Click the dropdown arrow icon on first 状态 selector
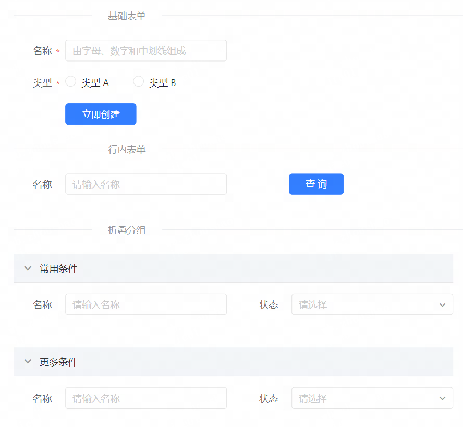 pyautogui.click(x=442, y=304)
